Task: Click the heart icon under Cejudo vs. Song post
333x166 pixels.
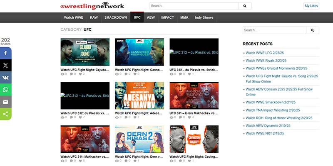Action: 80,74
